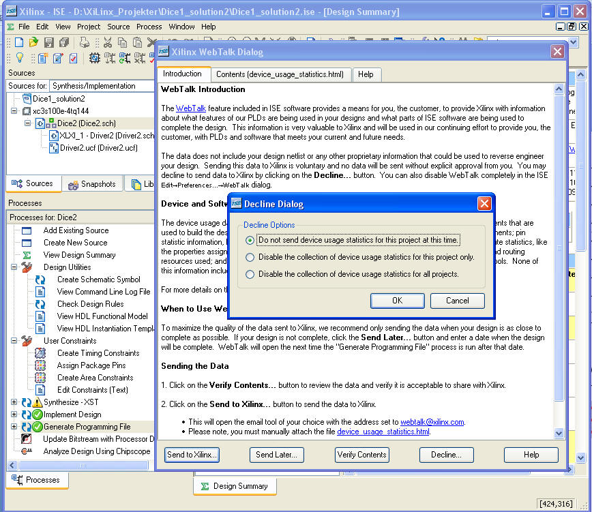592x512 pixels.
Task: Click the Save toolbar icon
Action: click(48, 42)
